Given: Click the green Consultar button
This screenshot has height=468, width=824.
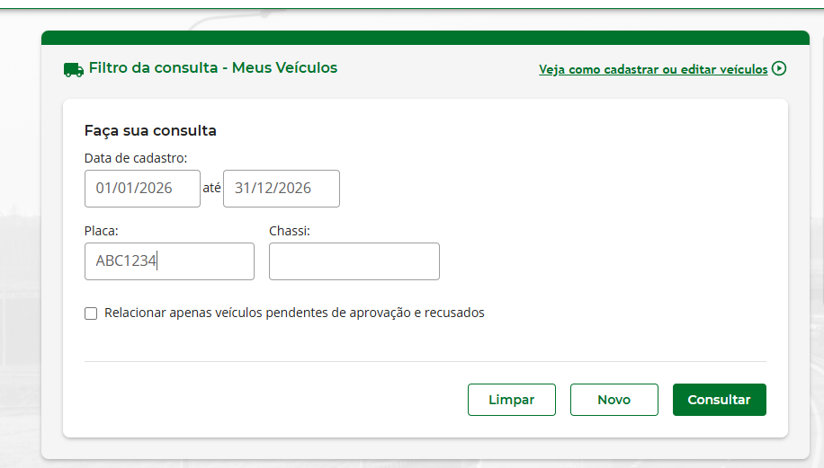Looking at the screenshot, I should 720,400.
